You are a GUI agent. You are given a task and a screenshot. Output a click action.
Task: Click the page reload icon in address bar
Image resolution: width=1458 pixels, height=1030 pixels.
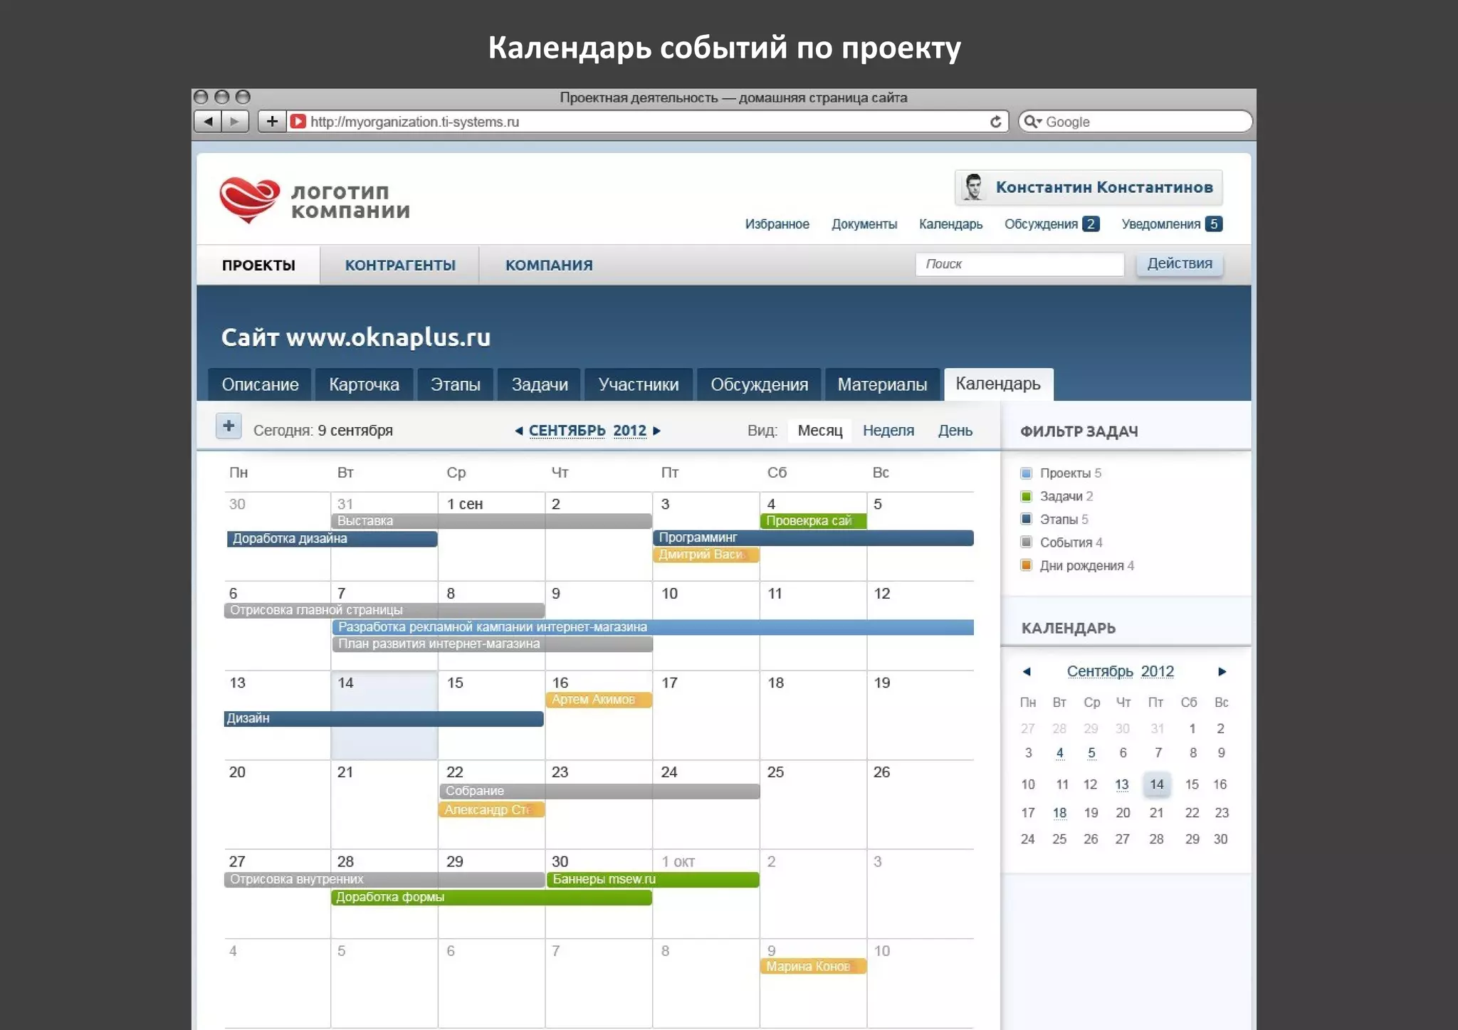(995, 122)
